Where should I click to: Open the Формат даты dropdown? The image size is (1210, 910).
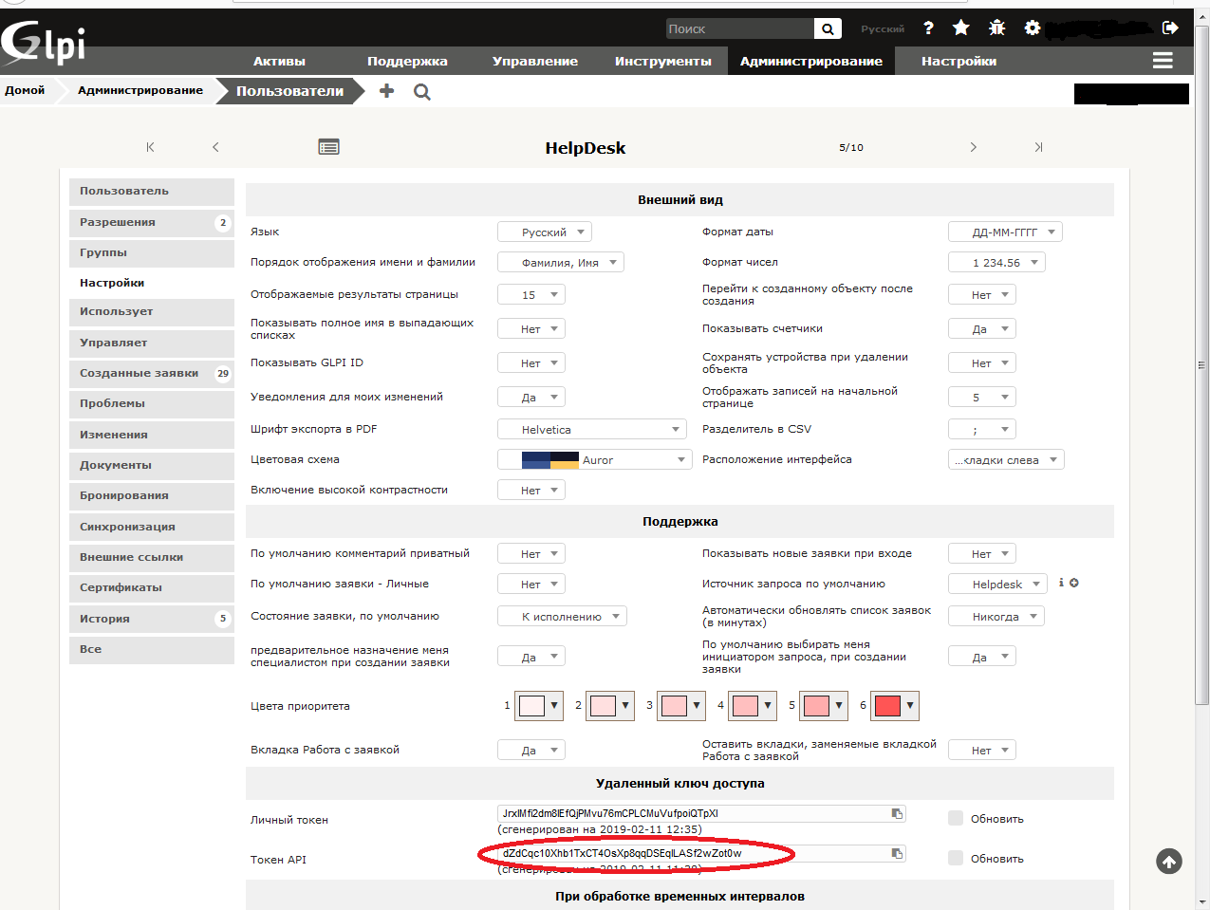tap(1004, 232)
